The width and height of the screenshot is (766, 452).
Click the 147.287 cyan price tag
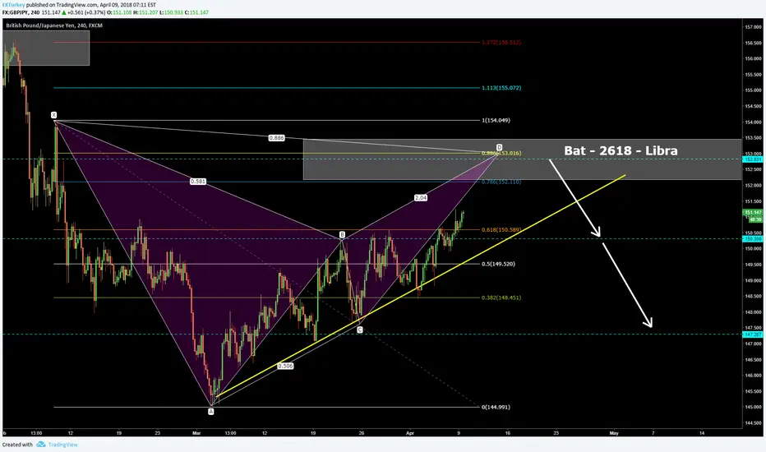tap(752, 334)
